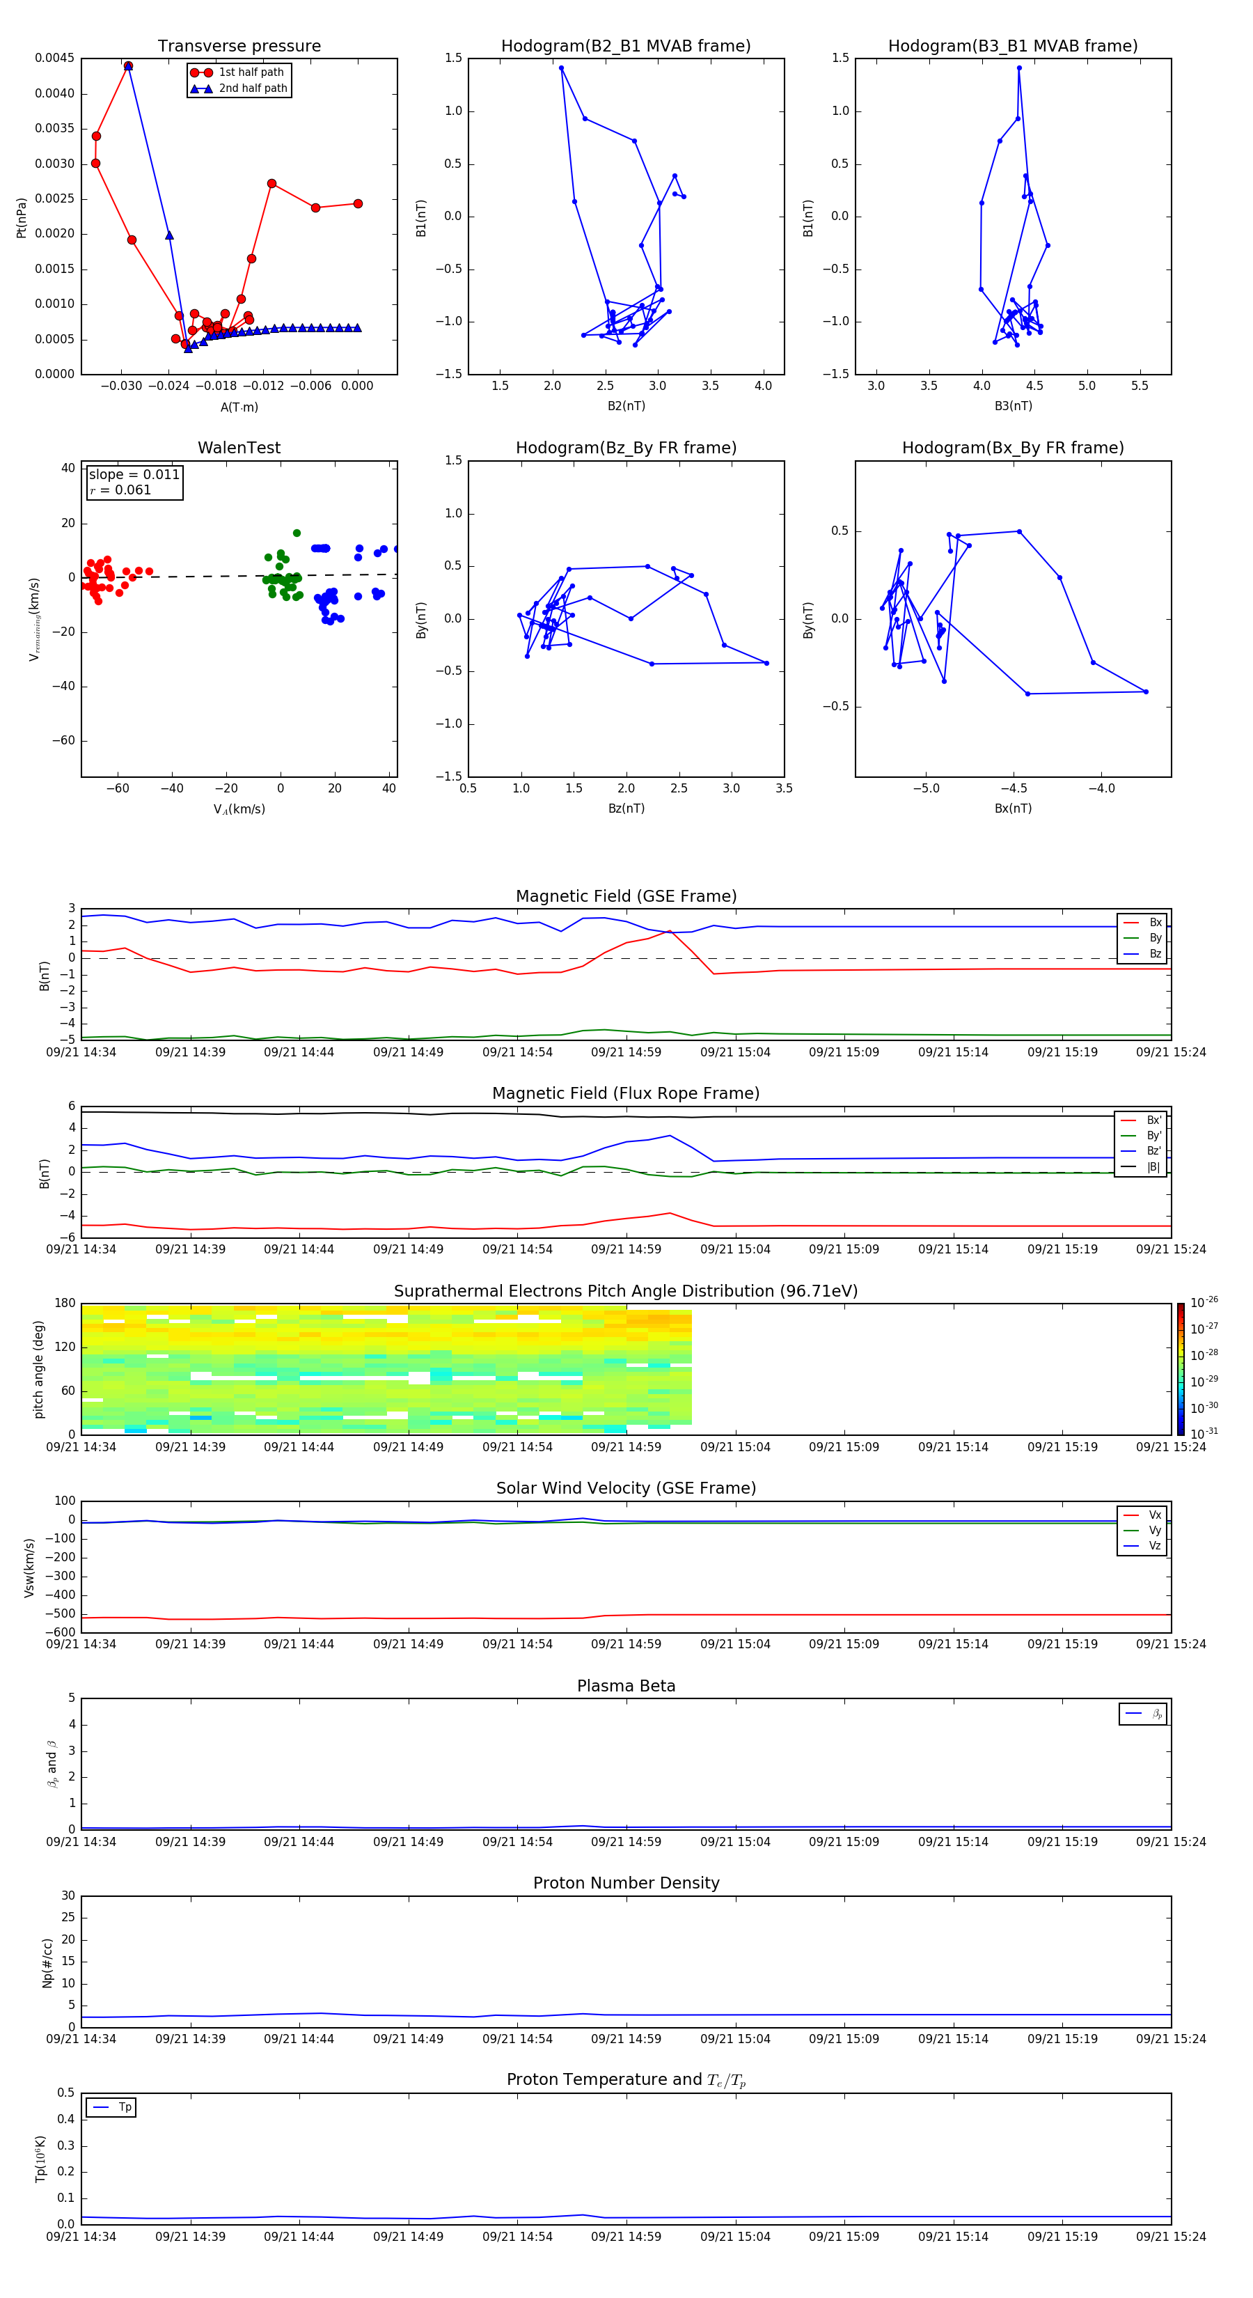
Task: Click the 'Solar Wind Velocity (GSE Frame)' title
Action: (626, 1488)
